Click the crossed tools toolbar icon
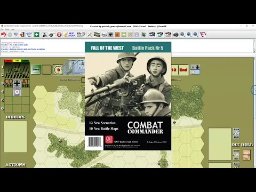256x192 pixels. point(90,35)
